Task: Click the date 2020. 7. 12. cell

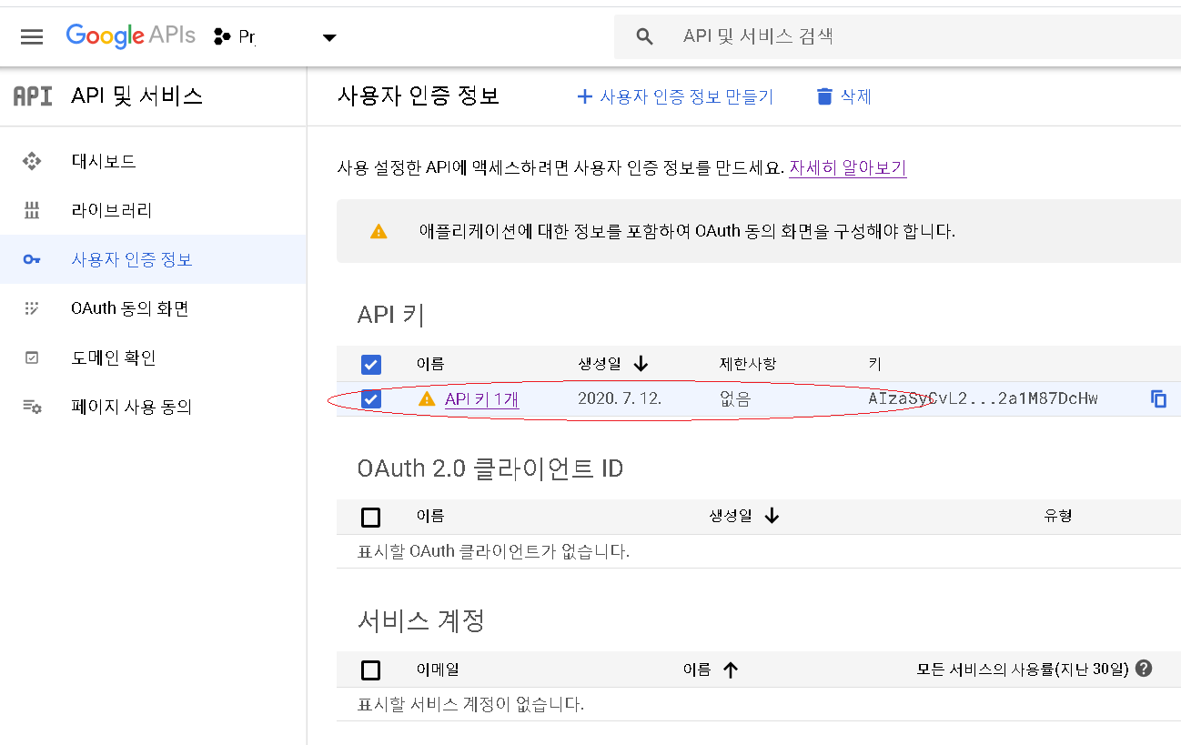Action: pos(620,399)
